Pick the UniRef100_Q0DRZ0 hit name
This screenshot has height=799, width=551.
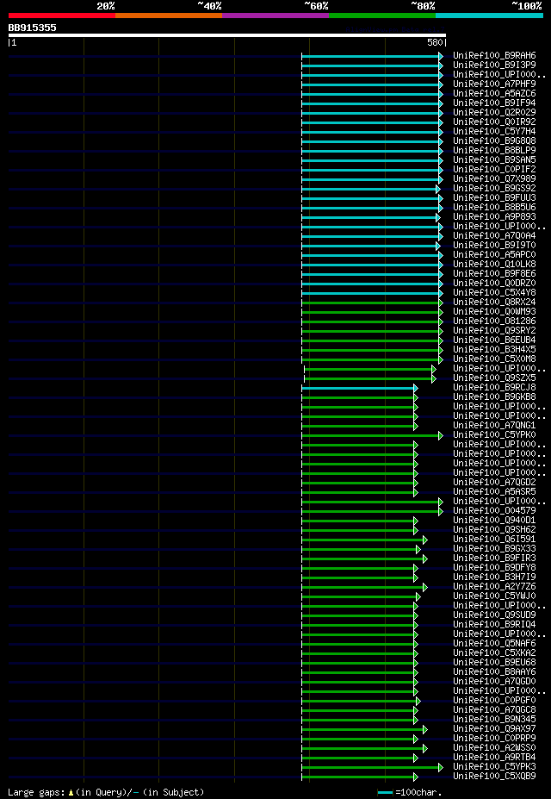tap(494, 284)
